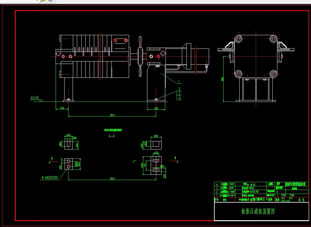Image resolution: width=311 pixels, height=227 pixels.
Task: Click part callout number 1
Action: [179, 82]
